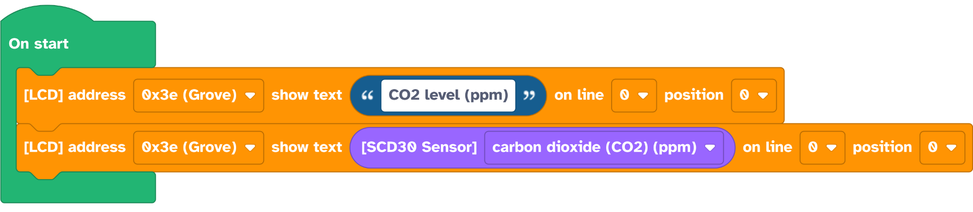Click the closing quote mark icon
The width and height of the screenshot is (973, 212).
point(529,95)
